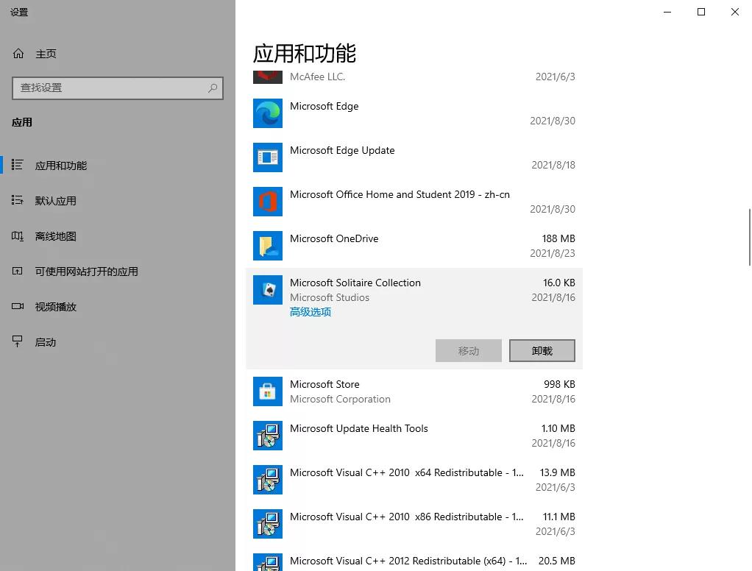Viewport: 752px width, 571px height.
Task: Click the Microsoft Edge Update icon
Action: pos(267,157)
